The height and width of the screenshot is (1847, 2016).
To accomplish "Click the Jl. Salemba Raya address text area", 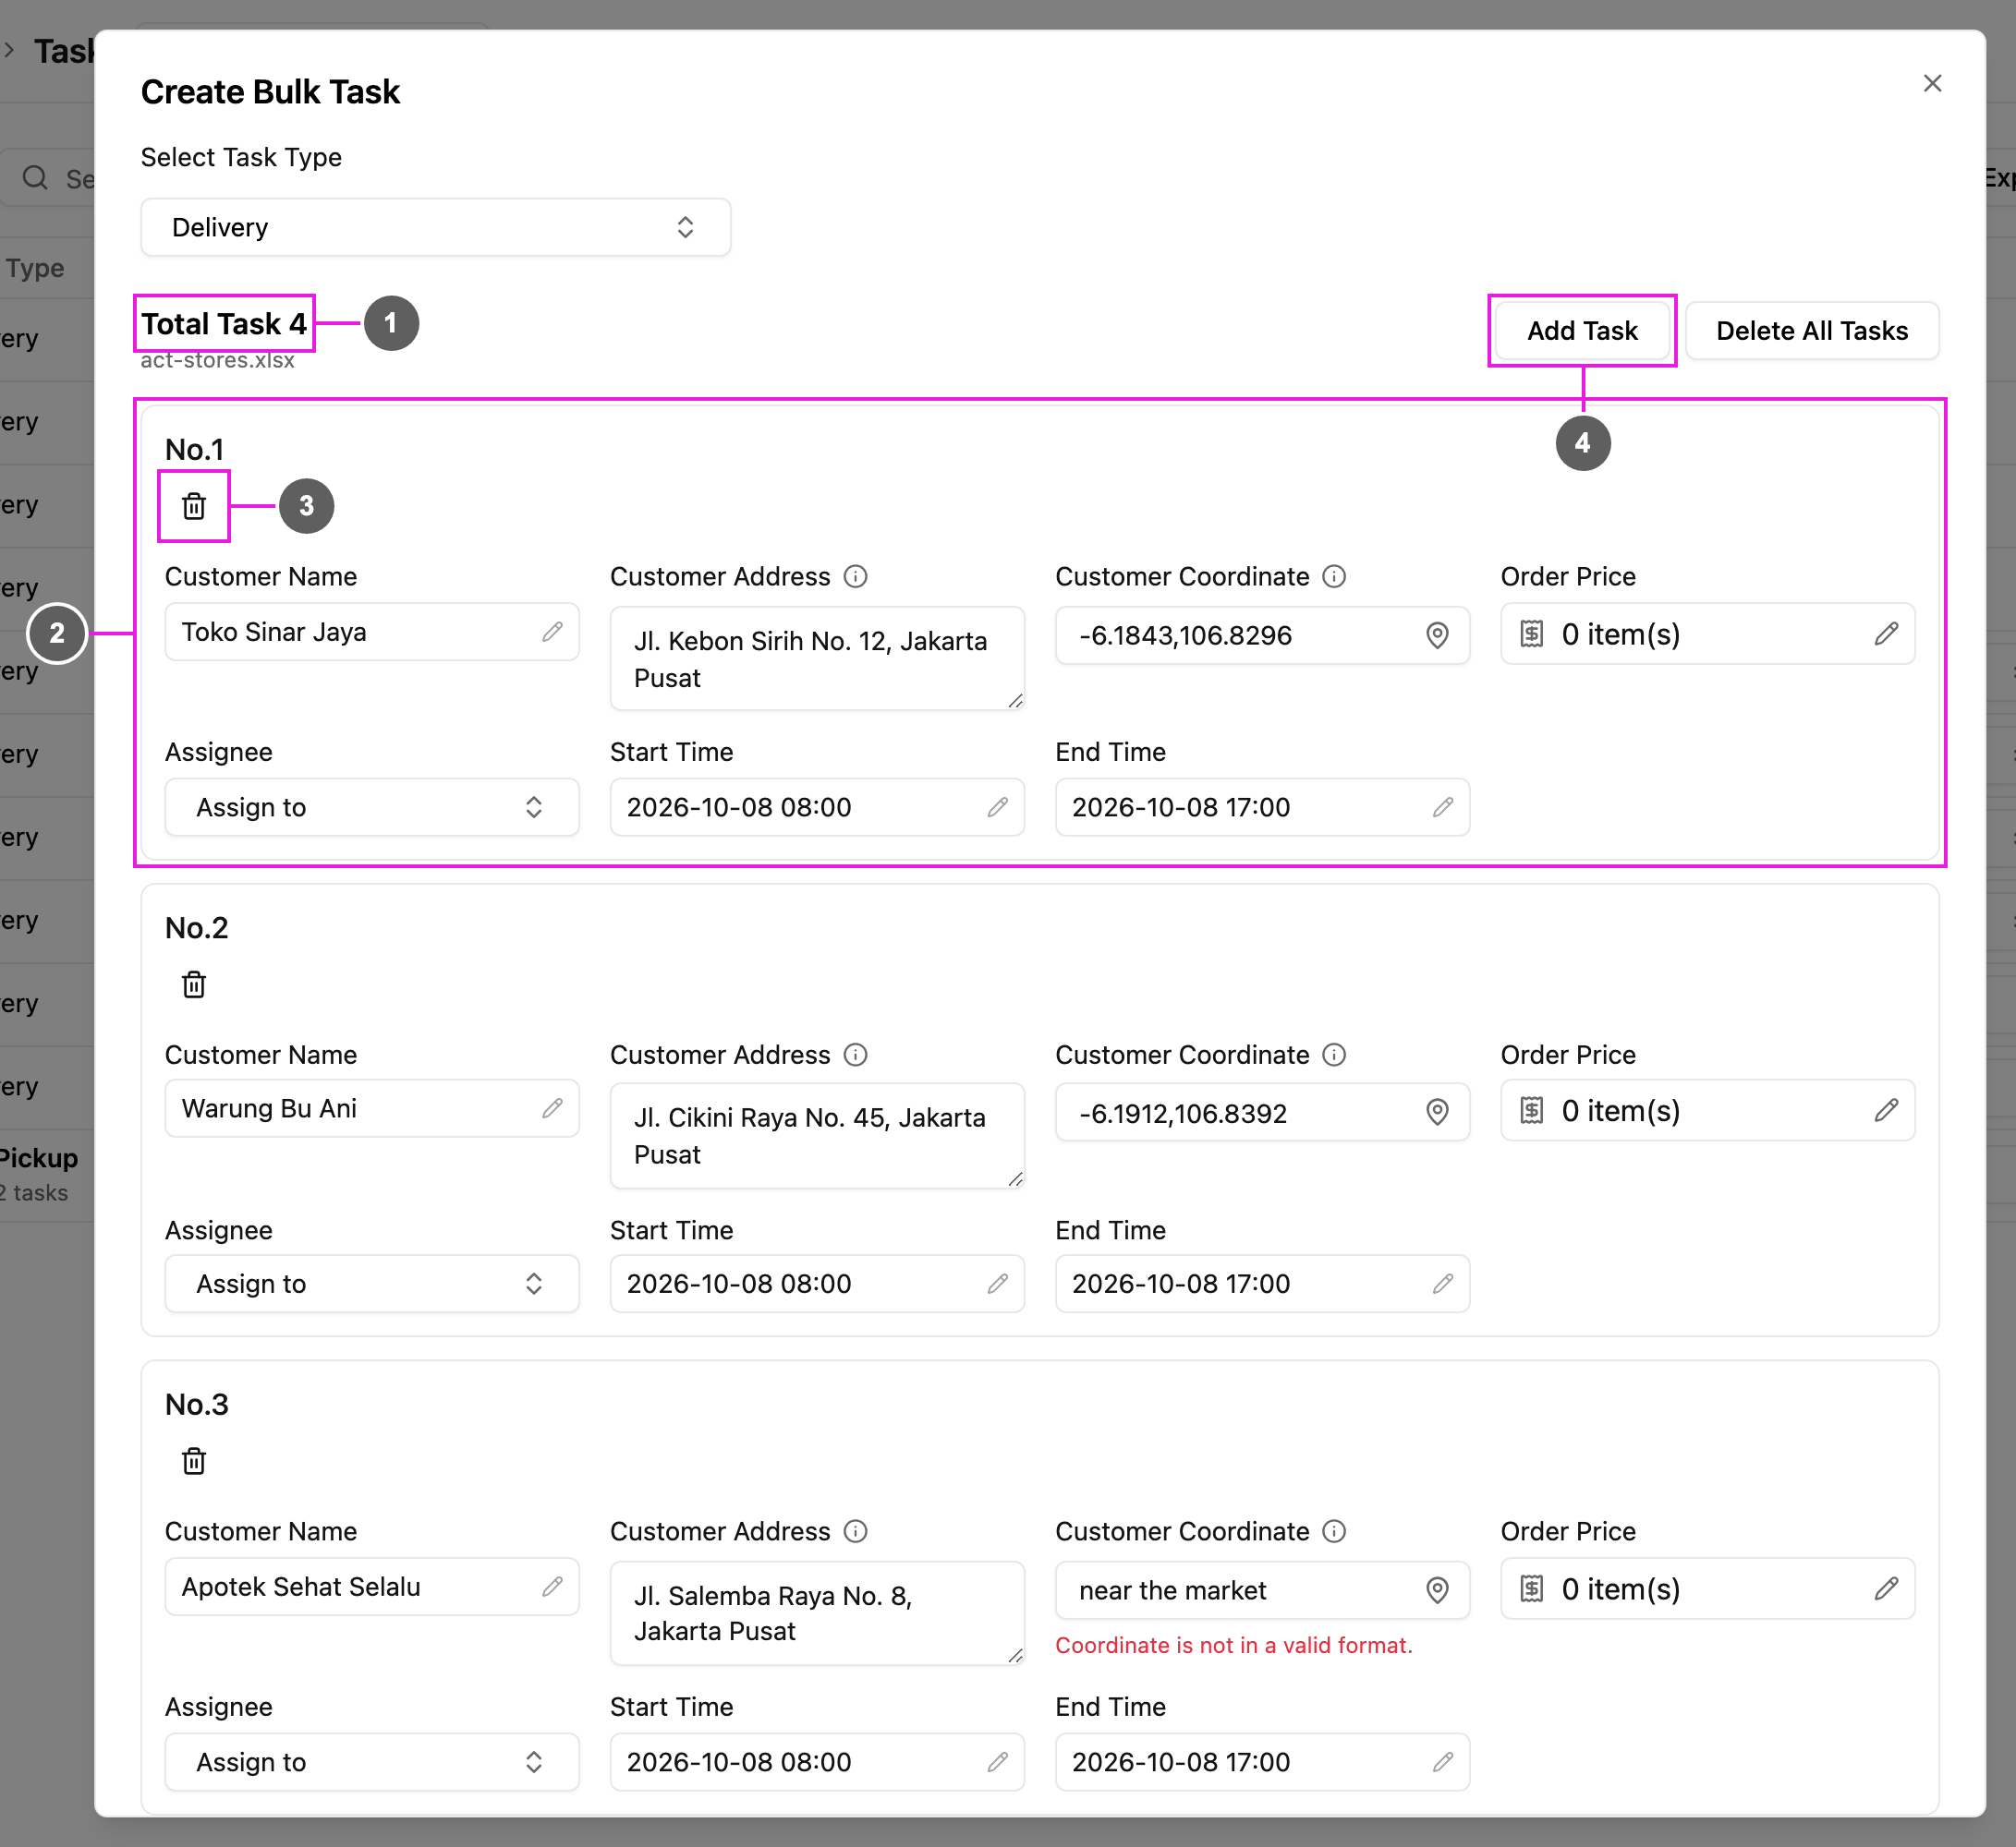I will coord(817,1612).
